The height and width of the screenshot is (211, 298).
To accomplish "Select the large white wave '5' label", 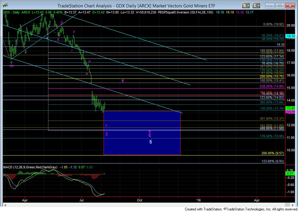I will coord(150,142).
